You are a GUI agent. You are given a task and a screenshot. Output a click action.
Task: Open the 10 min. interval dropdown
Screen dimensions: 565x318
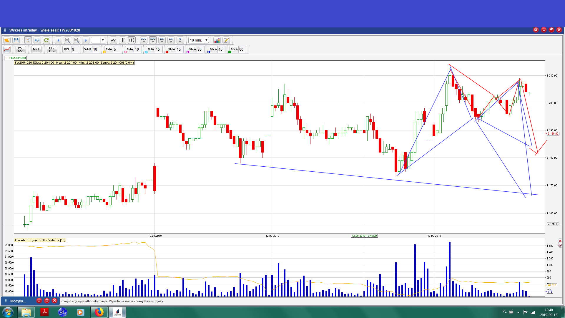[206, 40]
